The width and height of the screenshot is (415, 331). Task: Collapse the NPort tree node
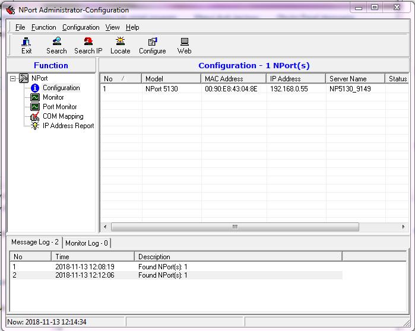[x=12, y=78]
